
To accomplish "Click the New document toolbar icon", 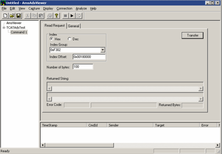I will 5,16.
